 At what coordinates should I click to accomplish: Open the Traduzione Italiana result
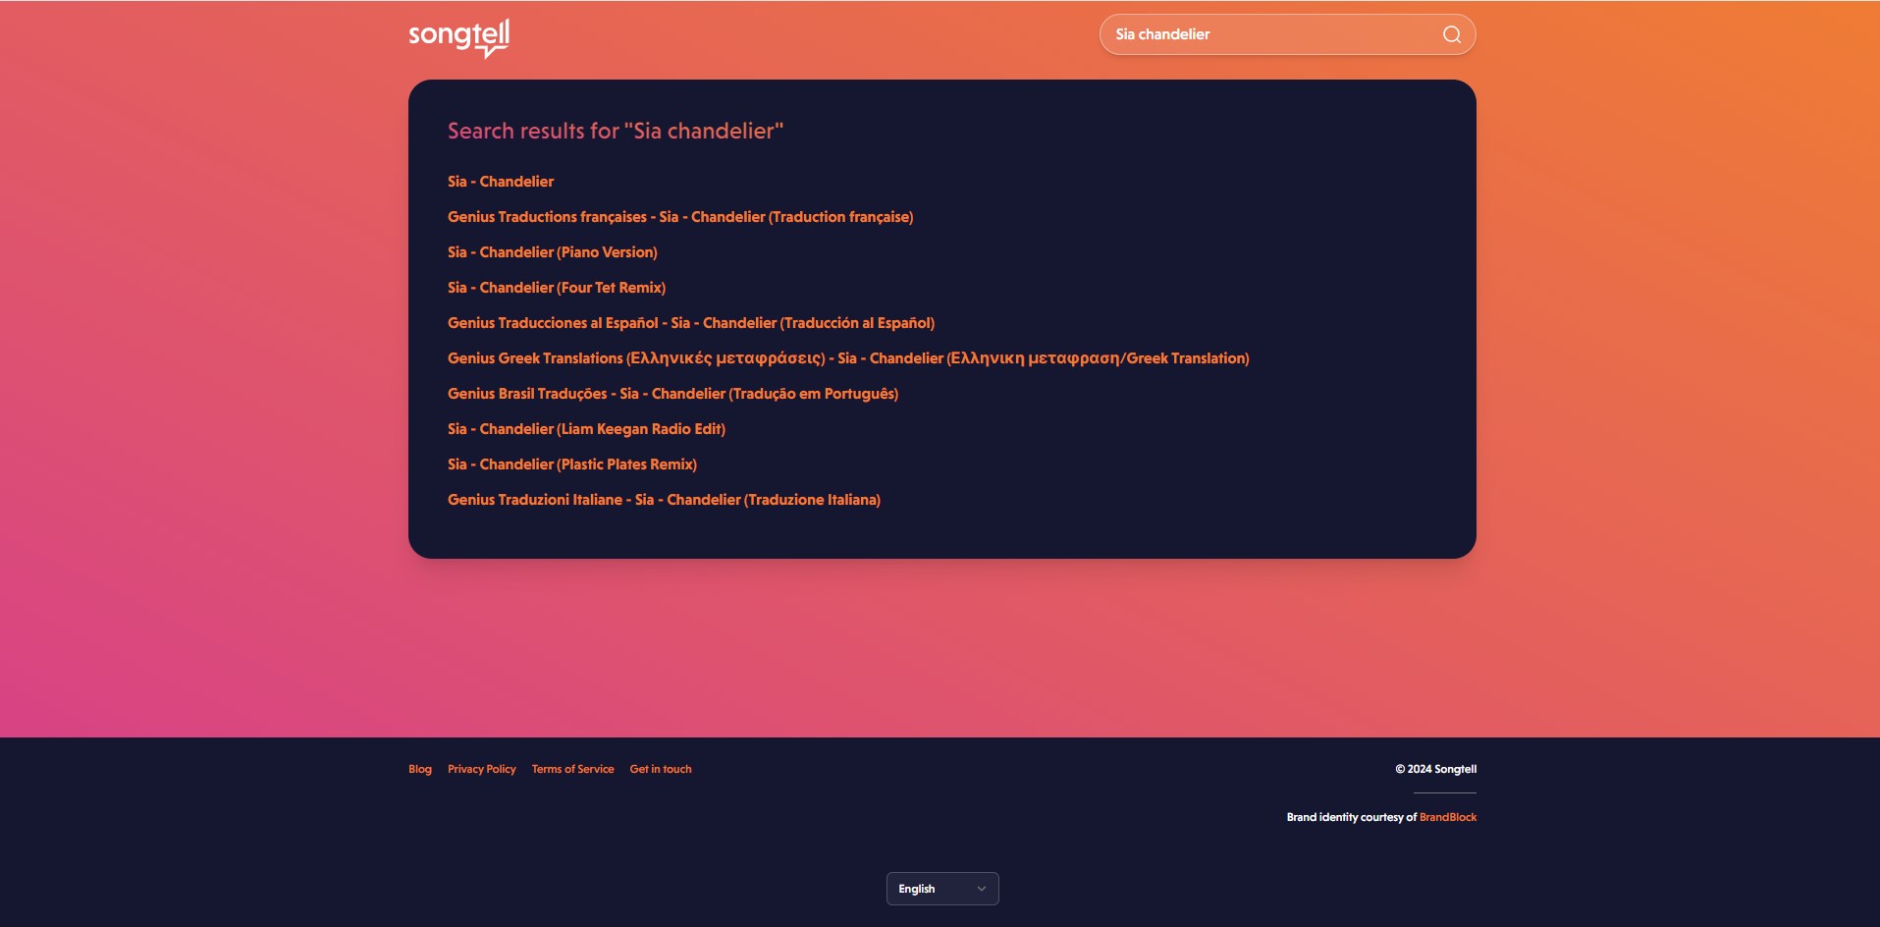[x=664, y=500]
